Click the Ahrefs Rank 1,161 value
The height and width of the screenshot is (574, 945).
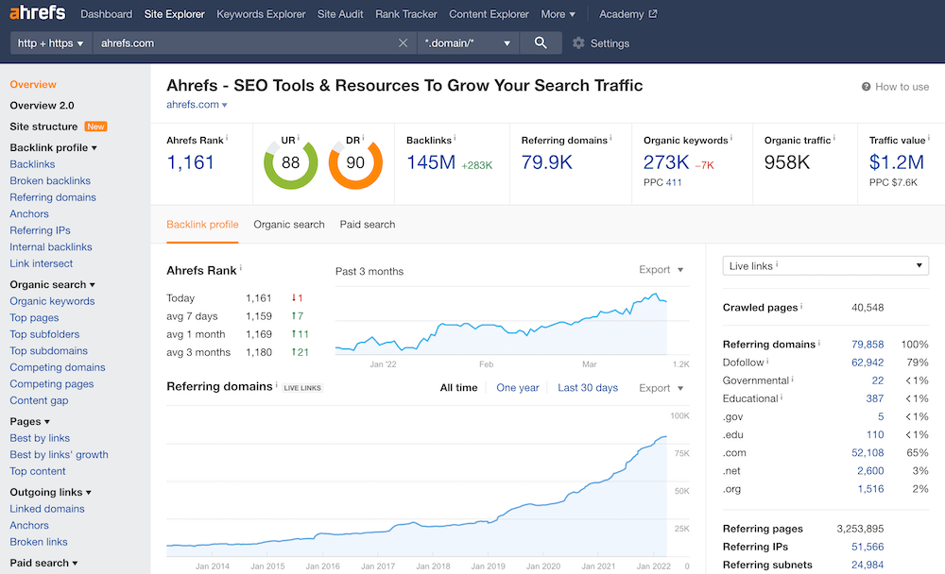coord(191,162)
